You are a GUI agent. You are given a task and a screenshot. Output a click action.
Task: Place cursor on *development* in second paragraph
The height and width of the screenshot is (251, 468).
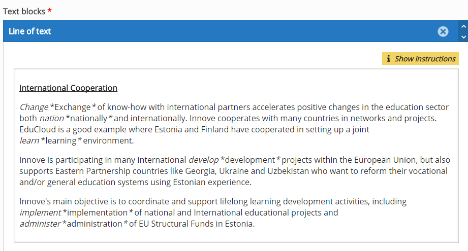(251, 160)
